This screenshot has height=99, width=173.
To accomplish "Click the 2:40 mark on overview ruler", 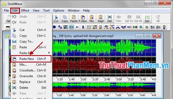I will click(x=106, y=95).
